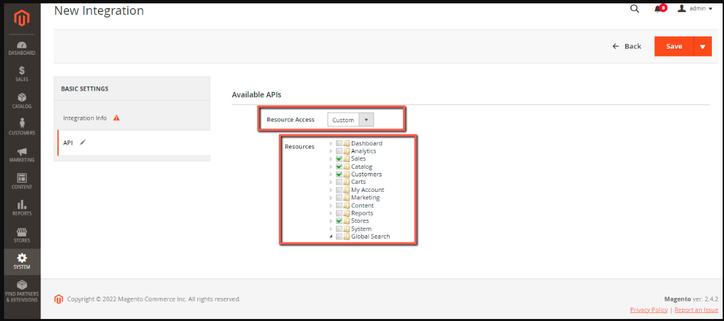
Task: Expand the System tree node
Action: (x=331, y=229)
